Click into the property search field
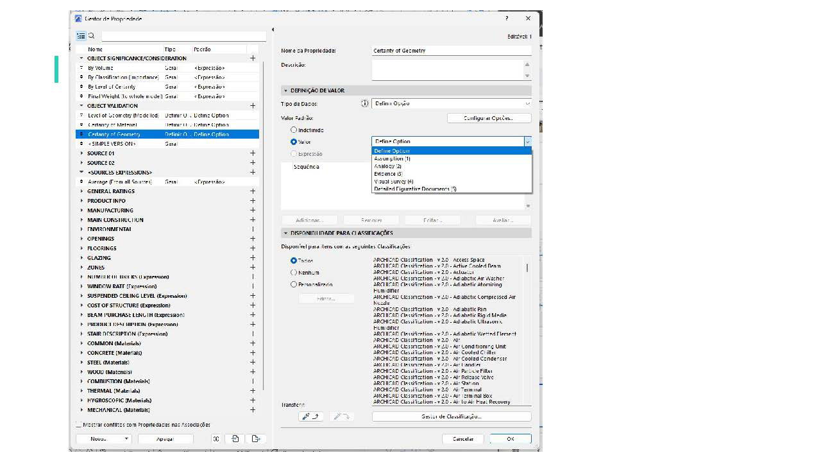 pyautogui.click(x=183, y=37)
